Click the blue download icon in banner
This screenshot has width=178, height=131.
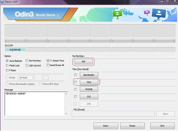[159, 14]
